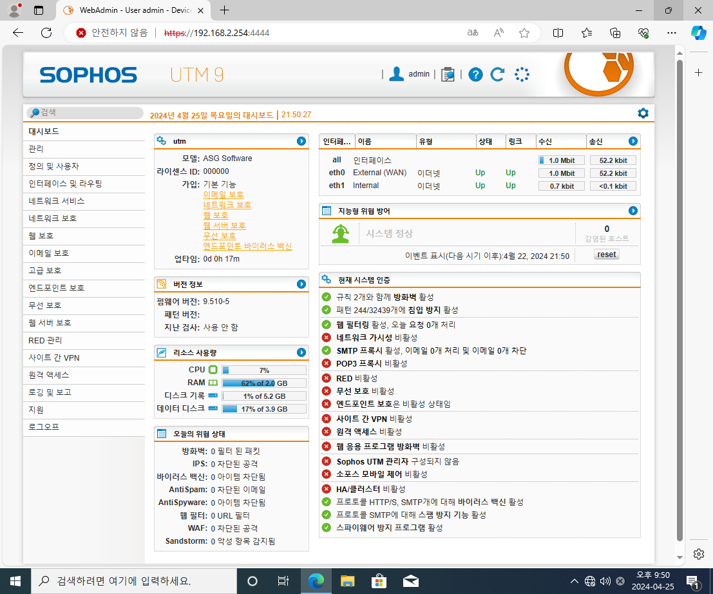Expand the utm panel arrow
Screen dimensions: 713x594
(301, 141)
